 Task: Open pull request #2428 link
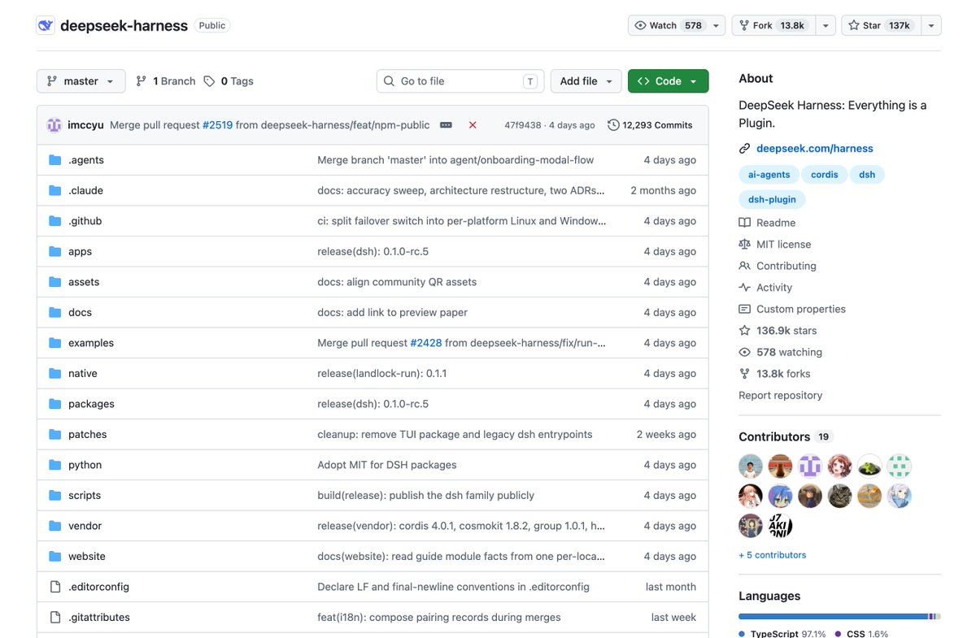click(426, 343)
